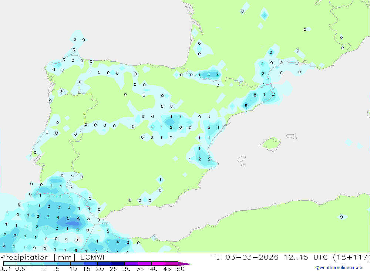The height and width of the screenshot is (271, 370).
Task: Click the Ibiza island outline
Action: pyautogui.click(x=242, y=159)
